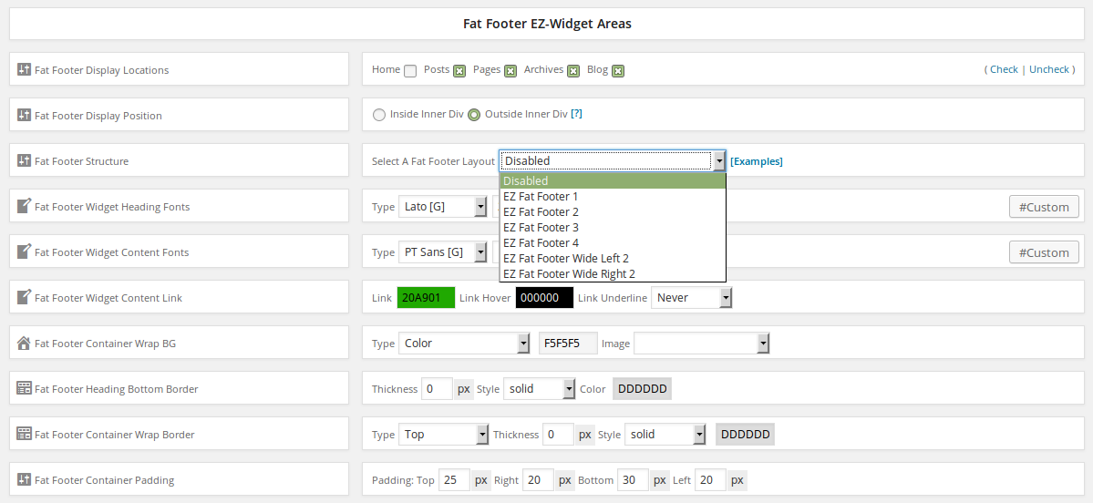Choose EZ Fat Footer 3 from the list
Viewport: 1093px width, 503px height.
(541, 227)
